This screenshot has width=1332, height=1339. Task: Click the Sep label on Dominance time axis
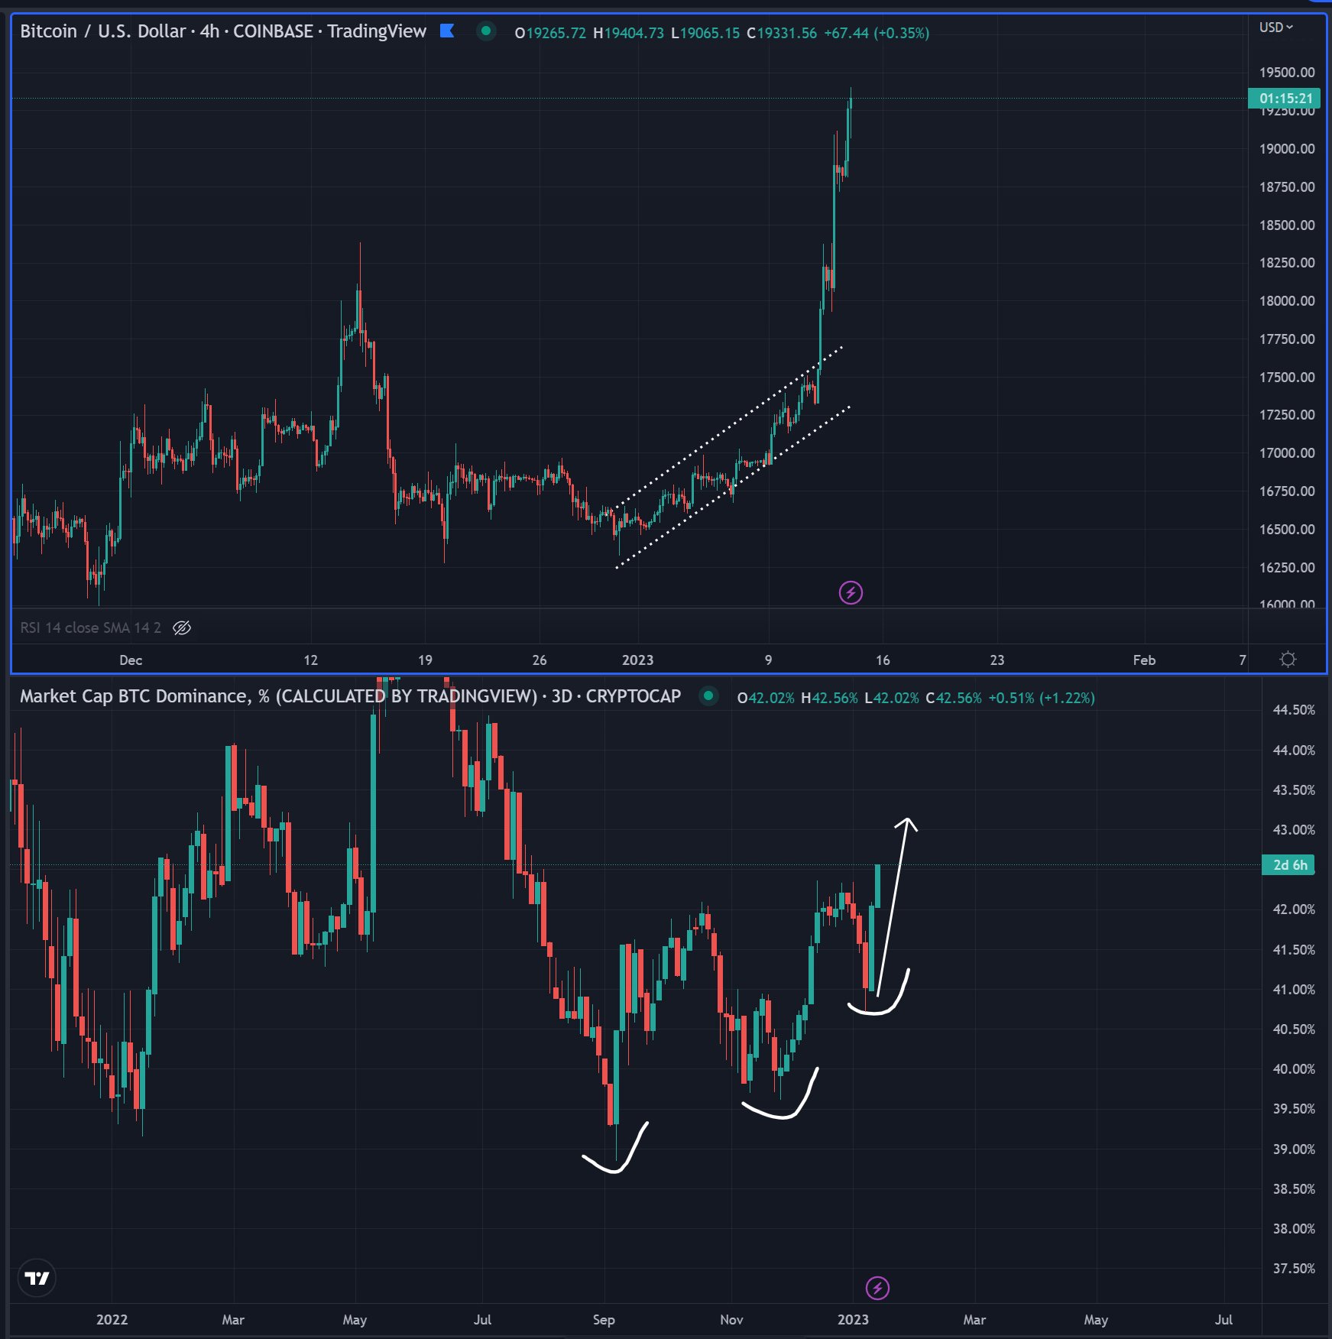point(604,1320)
